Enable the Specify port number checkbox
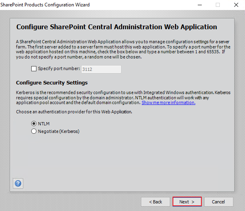The image size is (245, 211). pos(34,68)
